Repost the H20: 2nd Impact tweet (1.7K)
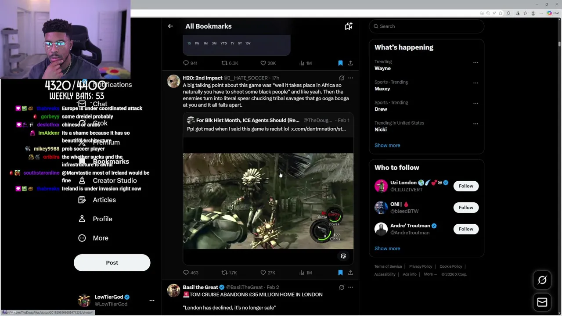Screen dimensions: 562x316 click(229, 273)
